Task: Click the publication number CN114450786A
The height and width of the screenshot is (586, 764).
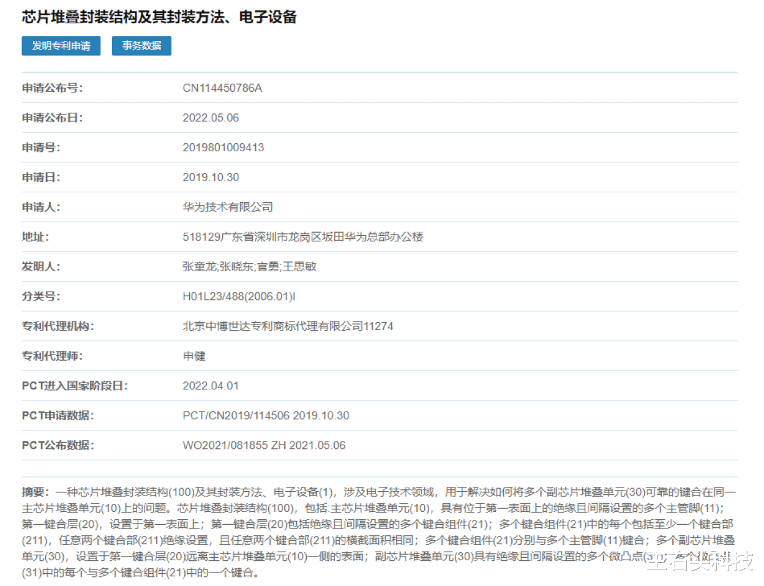Action: [223, 88]
